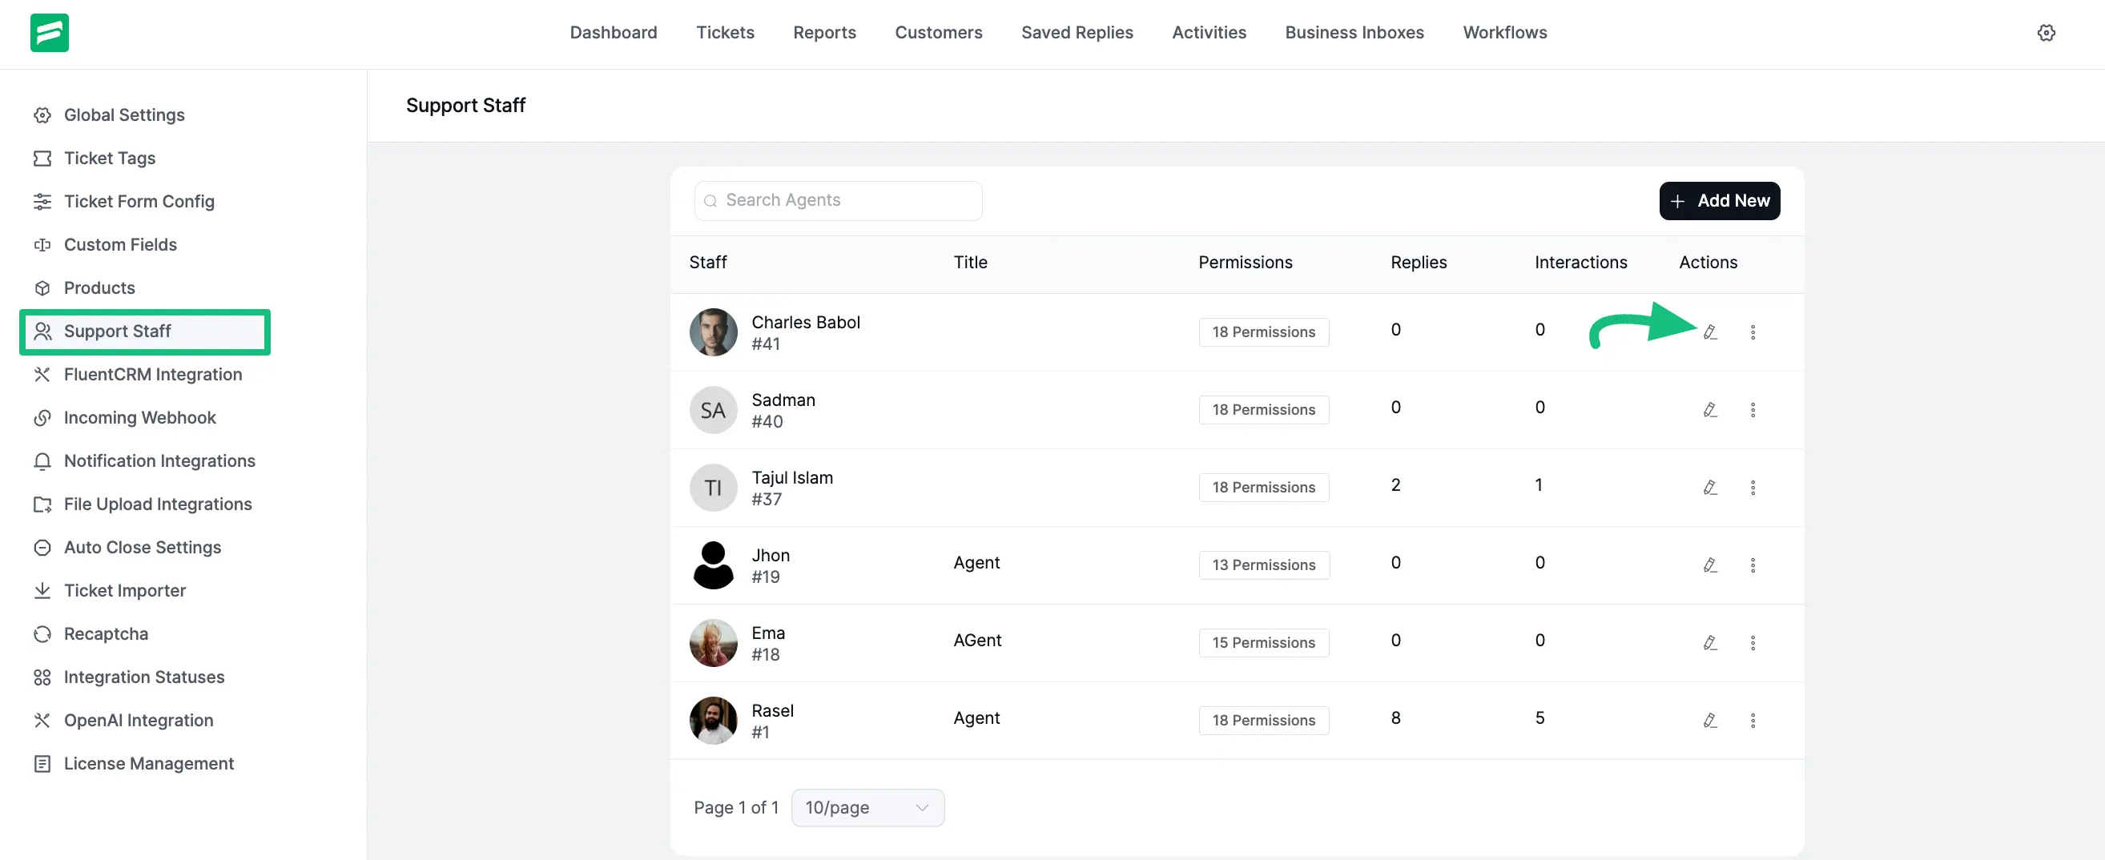Image resolution: width=2105 pixels, height=860 pixels.
Task: Expand the 10/page pagination dropdown
Action: (x=867, y=807)
